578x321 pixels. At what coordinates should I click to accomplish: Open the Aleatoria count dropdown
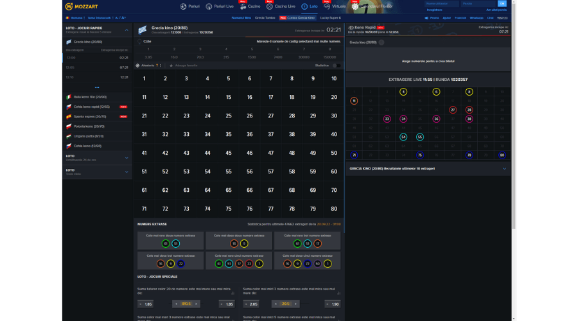pos(159,65)
